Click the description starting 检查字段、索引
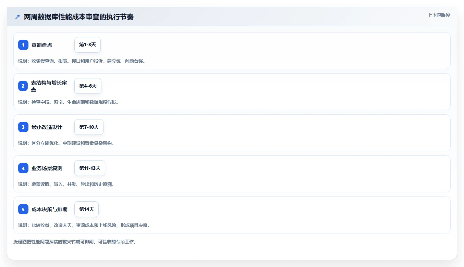Screen dimensions: 464x267 pos(69,102)
